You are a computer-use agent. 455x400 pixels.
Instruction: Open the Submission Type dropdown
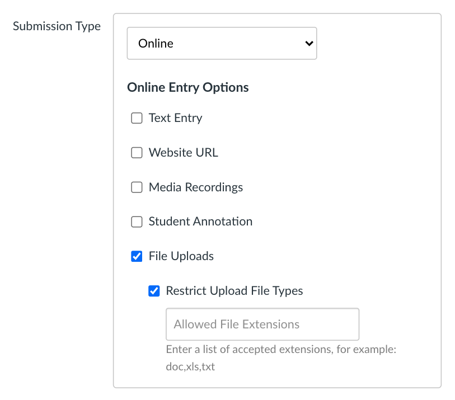[x=222, y=43]
